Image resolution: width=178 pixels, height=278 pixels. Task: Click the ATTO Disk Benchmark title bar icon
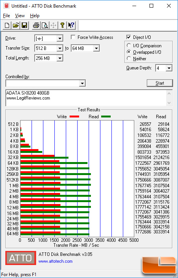[x=6, y=6]
